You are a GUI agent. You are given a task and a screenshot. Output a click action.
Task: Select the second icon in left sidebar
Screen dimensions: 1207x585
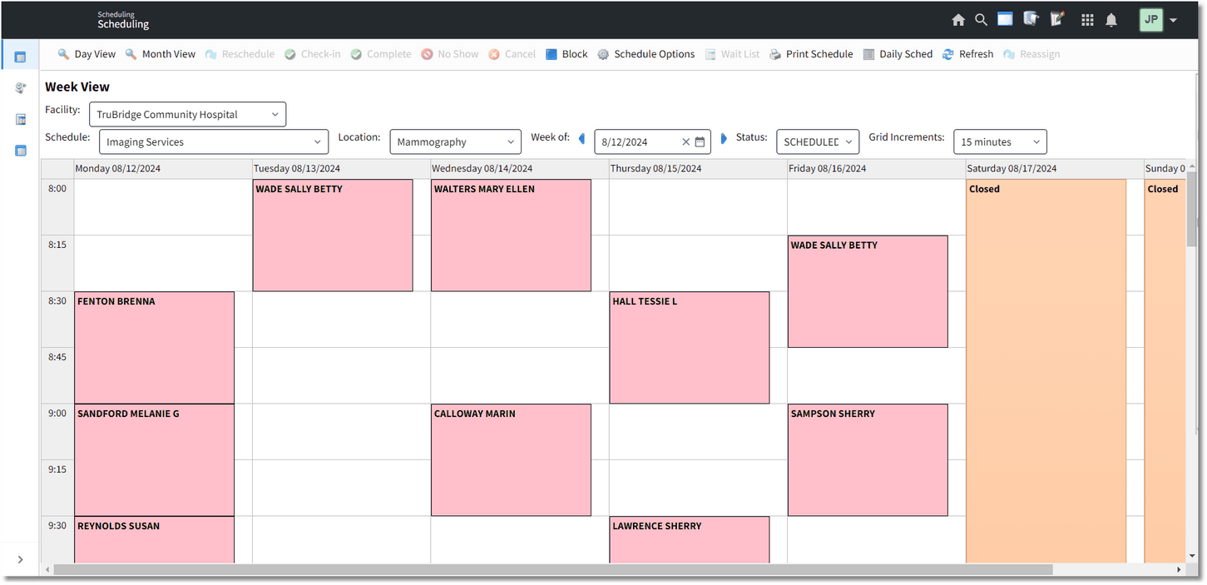(20, 87)
